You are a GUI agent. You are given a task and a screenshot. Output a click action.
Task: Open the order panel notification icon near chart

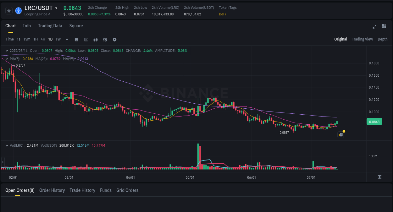(340, 134)
